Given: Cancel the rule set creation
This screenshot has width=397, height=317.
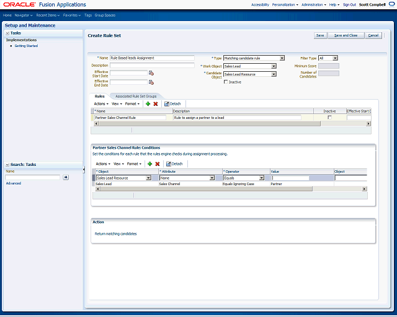Looking at the screenshot, I should coord(373,35).
